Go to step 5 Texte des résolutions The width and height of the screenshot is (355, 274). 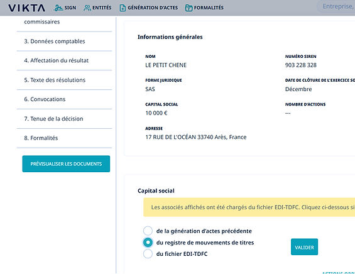pyautogui.click(x=64, y=80)
